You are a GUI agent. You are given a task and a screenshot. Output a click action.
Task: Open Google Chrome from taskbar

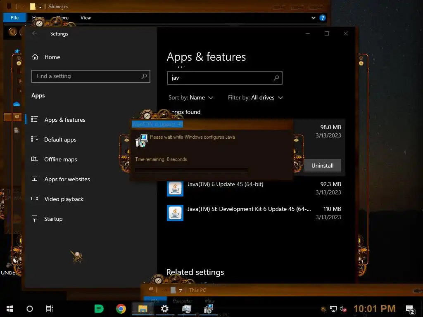121,309
